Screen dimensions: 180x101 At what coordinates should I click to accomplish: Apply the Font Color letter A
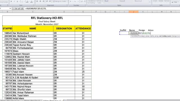(x=31, y=1)
